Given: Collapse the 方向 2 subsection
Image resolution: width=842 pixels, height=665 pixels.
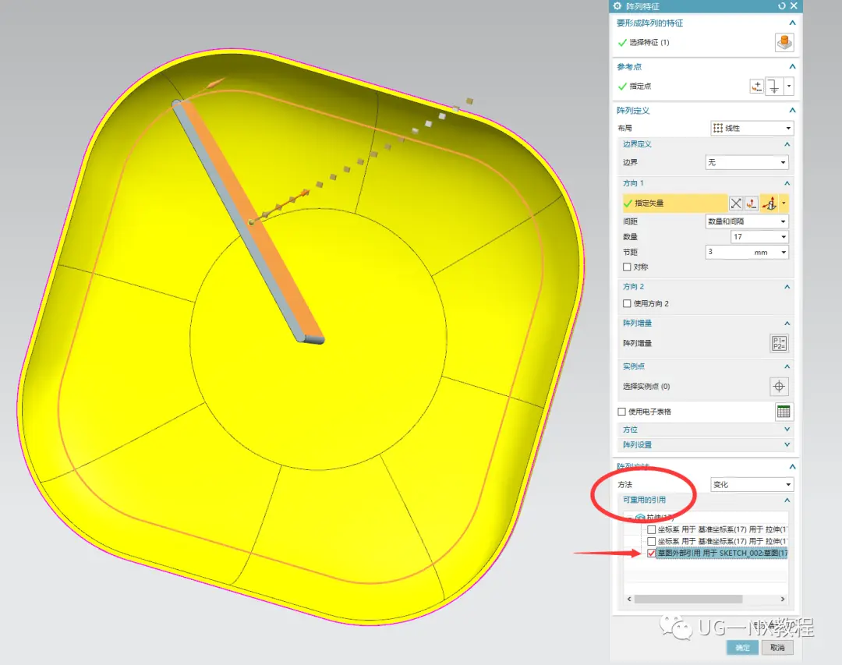Looking at the screenshot, I should pyautogui.click(x=787, y=287).
